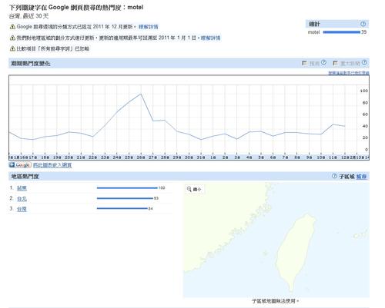This screenshot has height=308, width=385.
Task: Enable the forecast checkbox in the chart header
Action: pyautogui.click(x=304, y=63)
